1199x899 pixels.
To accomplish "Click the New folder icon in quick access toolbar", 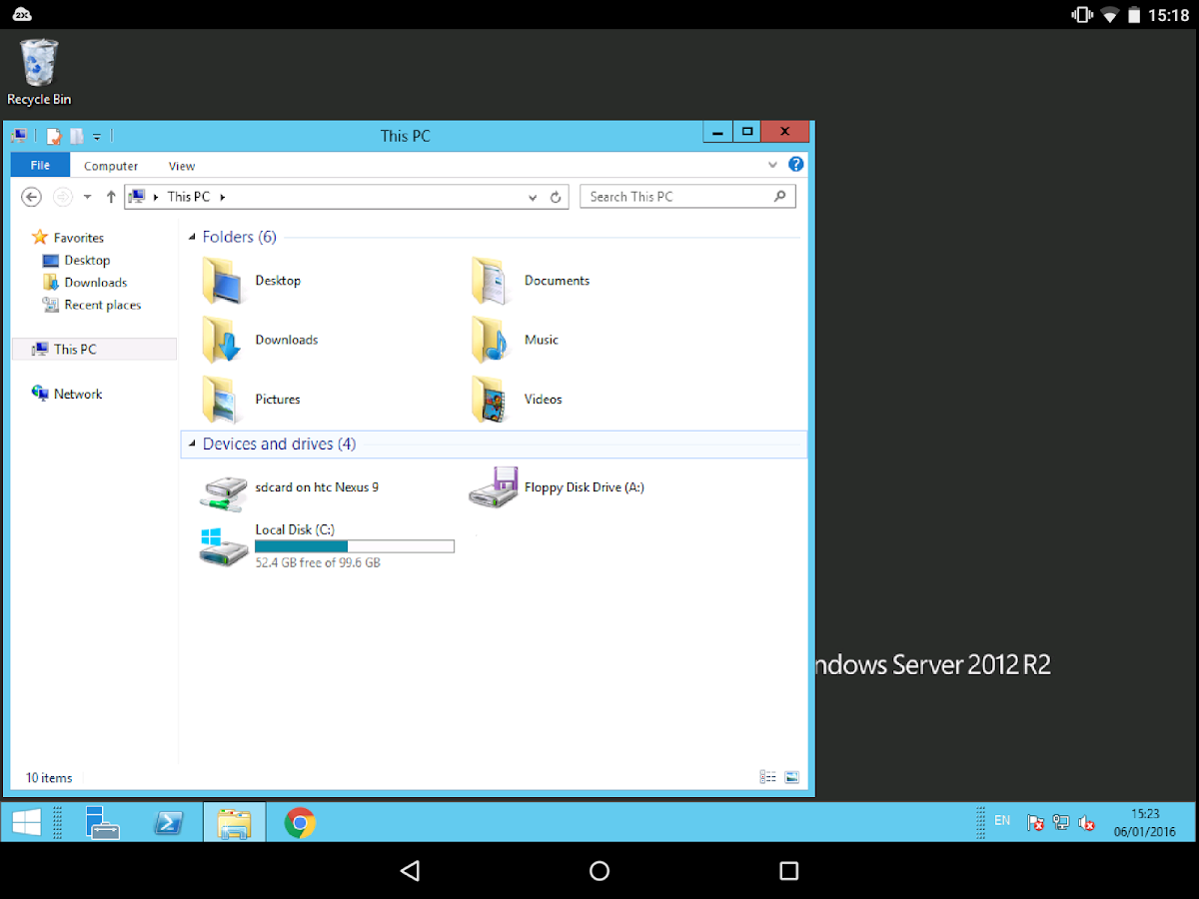I will pyautogui.click(x=77, y=136).
